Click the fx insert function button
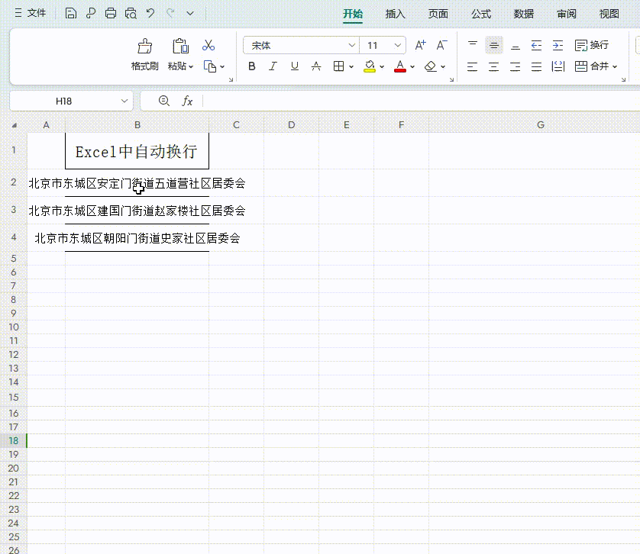Viewport: 640px width, 554px height. click(187, 101)
